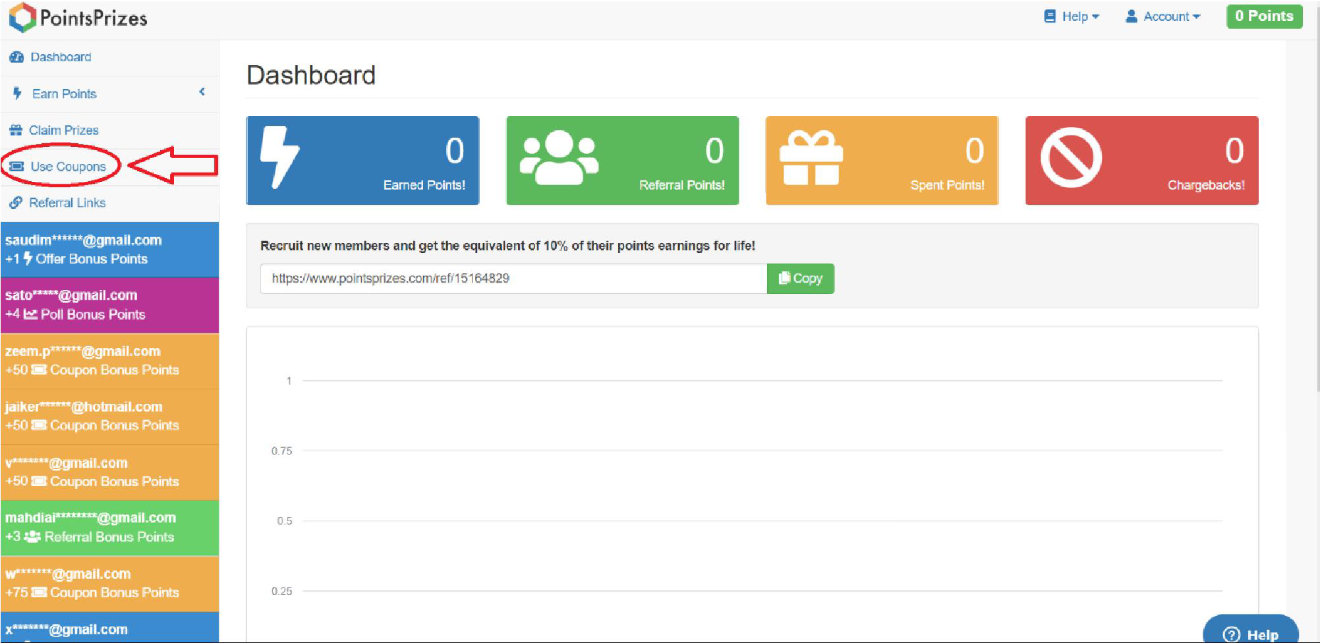Click the bolt icon in saudim offer bonus row

click(28, 258)
